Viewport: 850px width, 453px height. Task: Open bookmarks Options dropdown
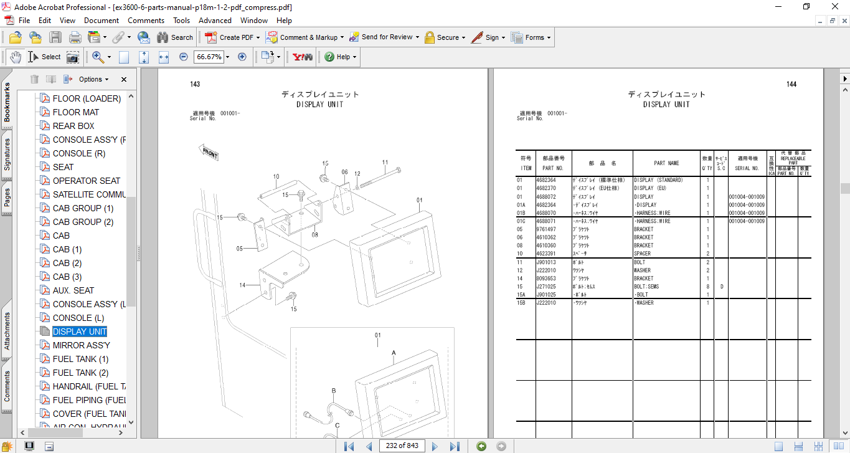point(93,79)
